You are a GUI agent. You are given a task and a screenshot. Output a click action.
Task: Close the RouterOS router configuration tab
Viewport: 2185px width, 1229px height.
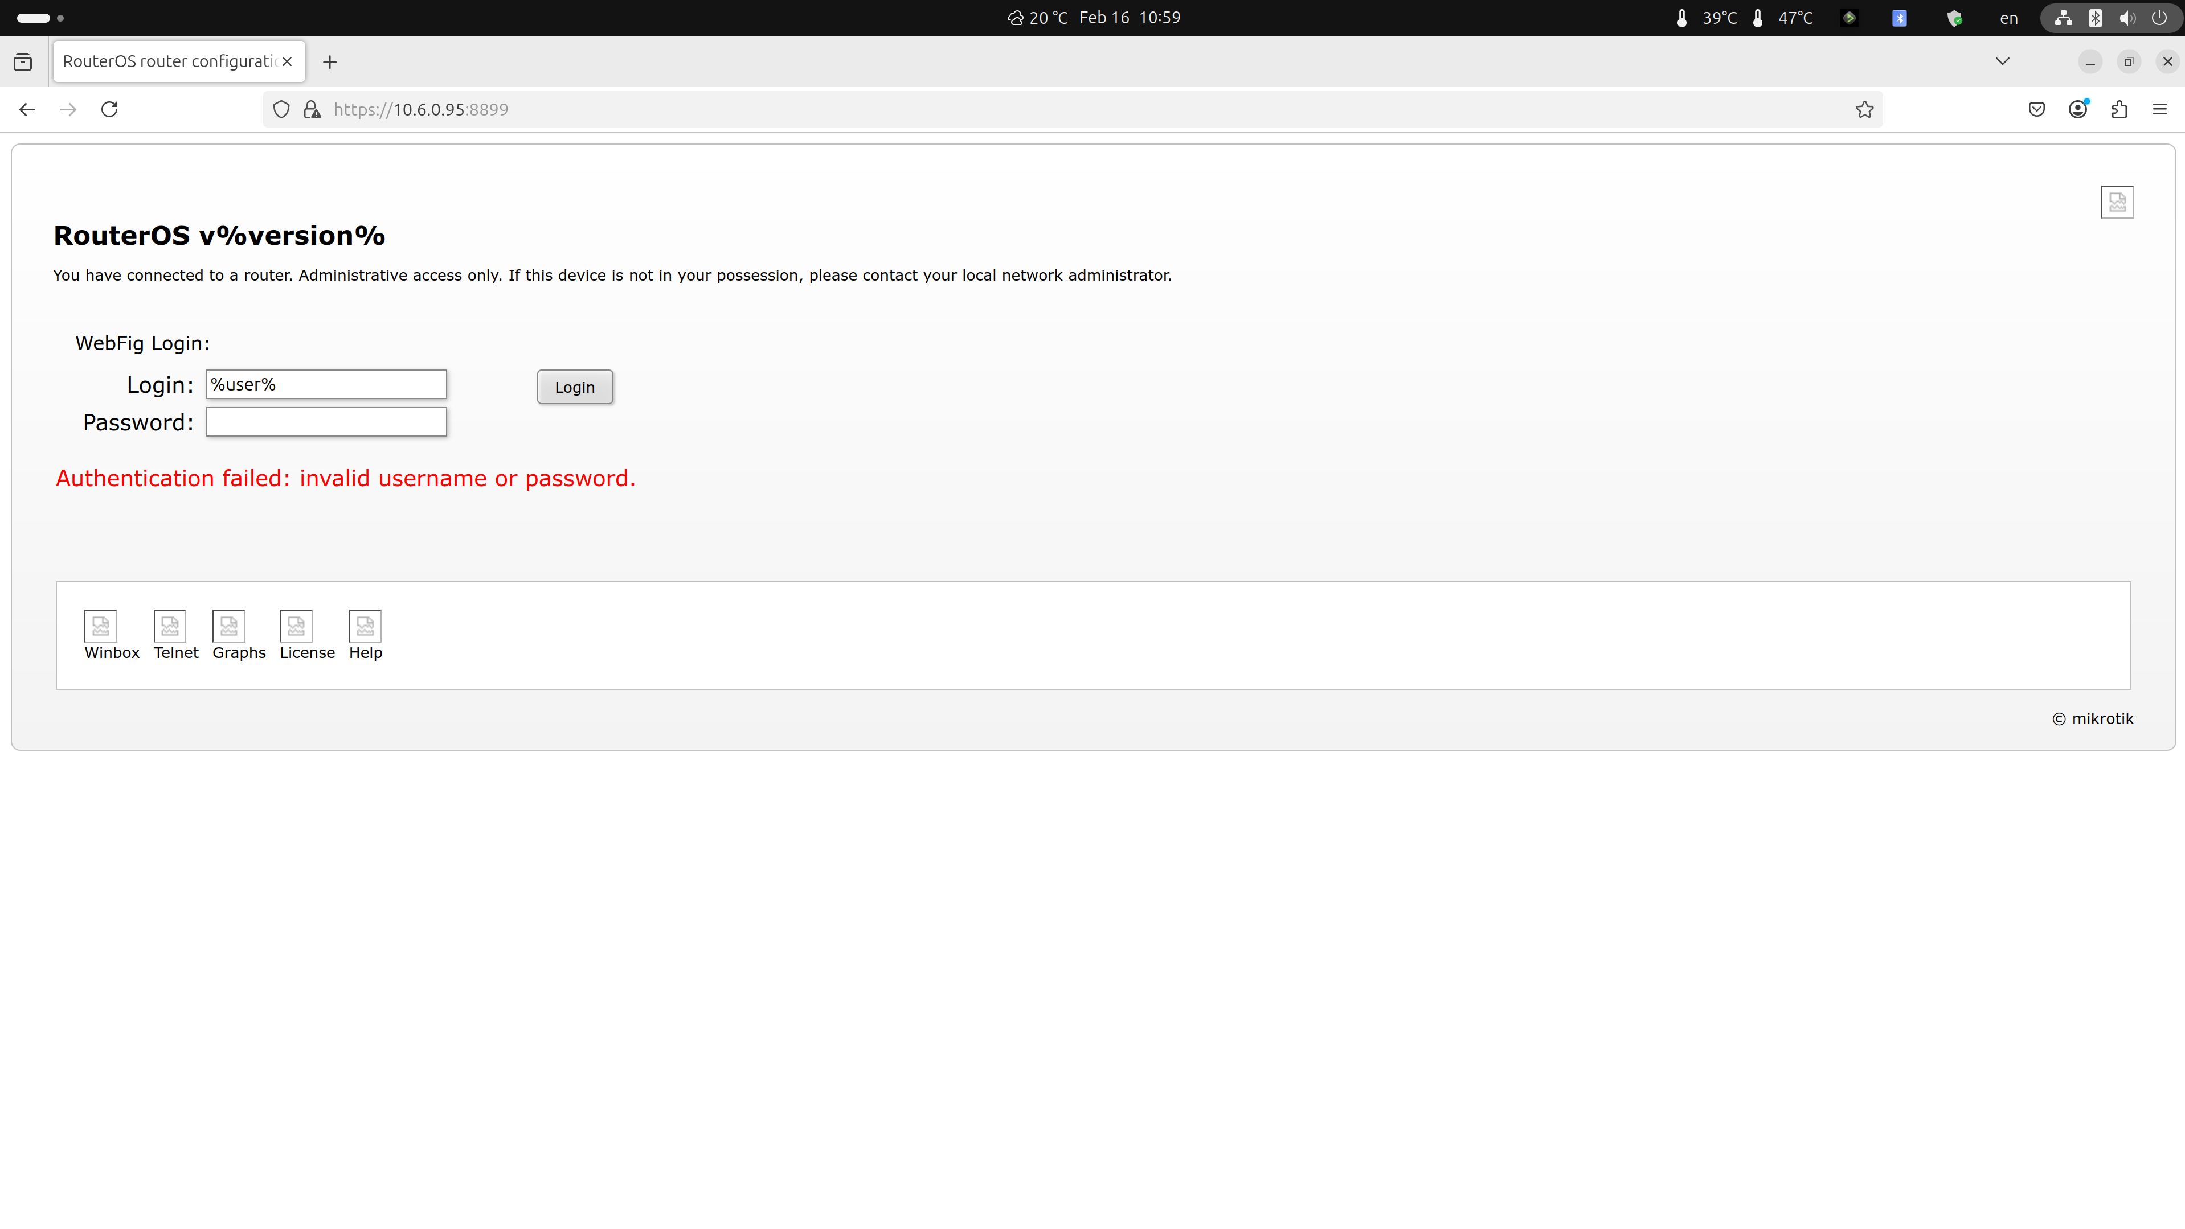(x=288, y=62)
